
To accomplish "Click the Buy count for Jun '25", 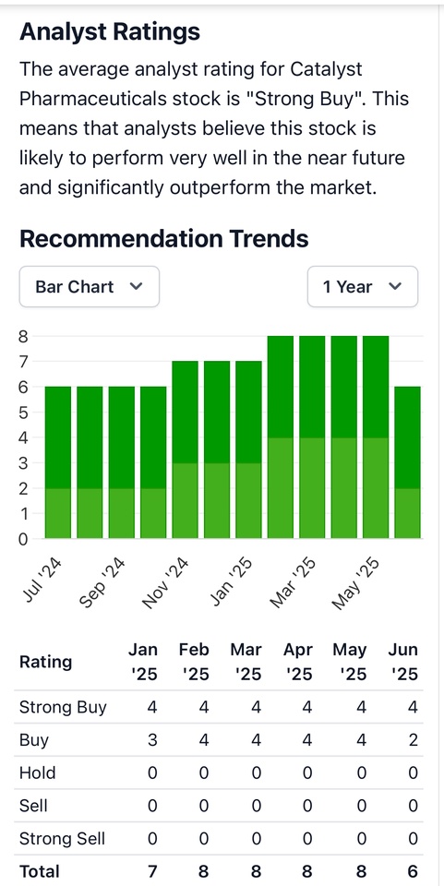I will point(413,740).
